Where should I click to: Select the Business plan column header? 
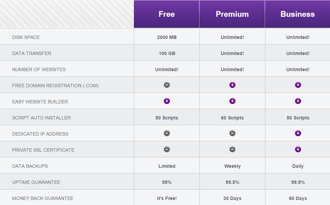[298, 14]
